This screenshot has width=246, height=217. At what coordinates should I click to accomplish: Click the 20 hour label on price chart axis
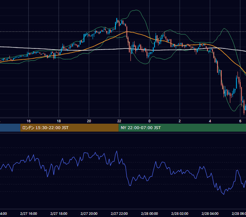tap(89, 121)
